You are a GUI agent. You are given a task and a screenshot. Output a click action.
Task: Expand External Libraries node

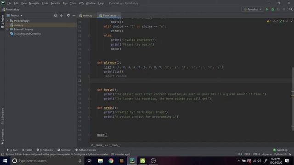(7, 29)
